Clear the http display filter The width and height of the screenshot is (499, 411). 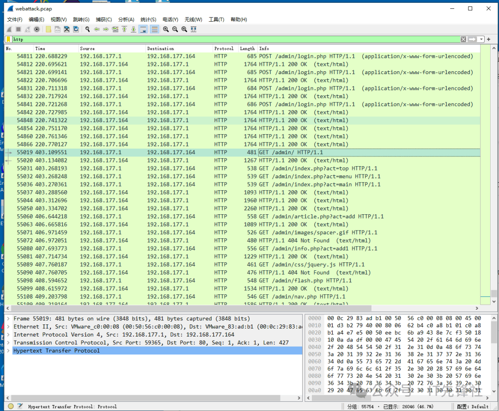pyautogui.click(x=463, y=39)
